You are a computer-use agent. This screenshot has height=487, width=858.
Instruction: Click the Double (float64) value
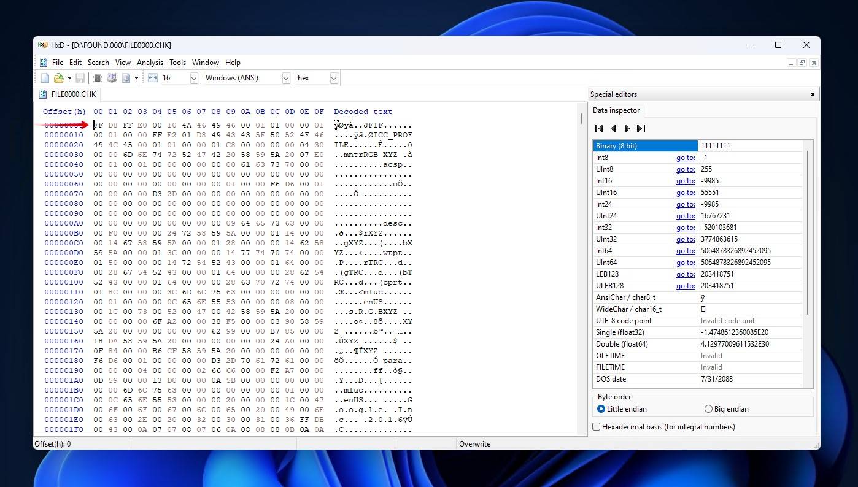[735, 344]
